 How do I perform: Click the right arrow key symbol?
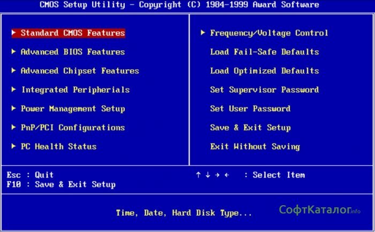217,175
